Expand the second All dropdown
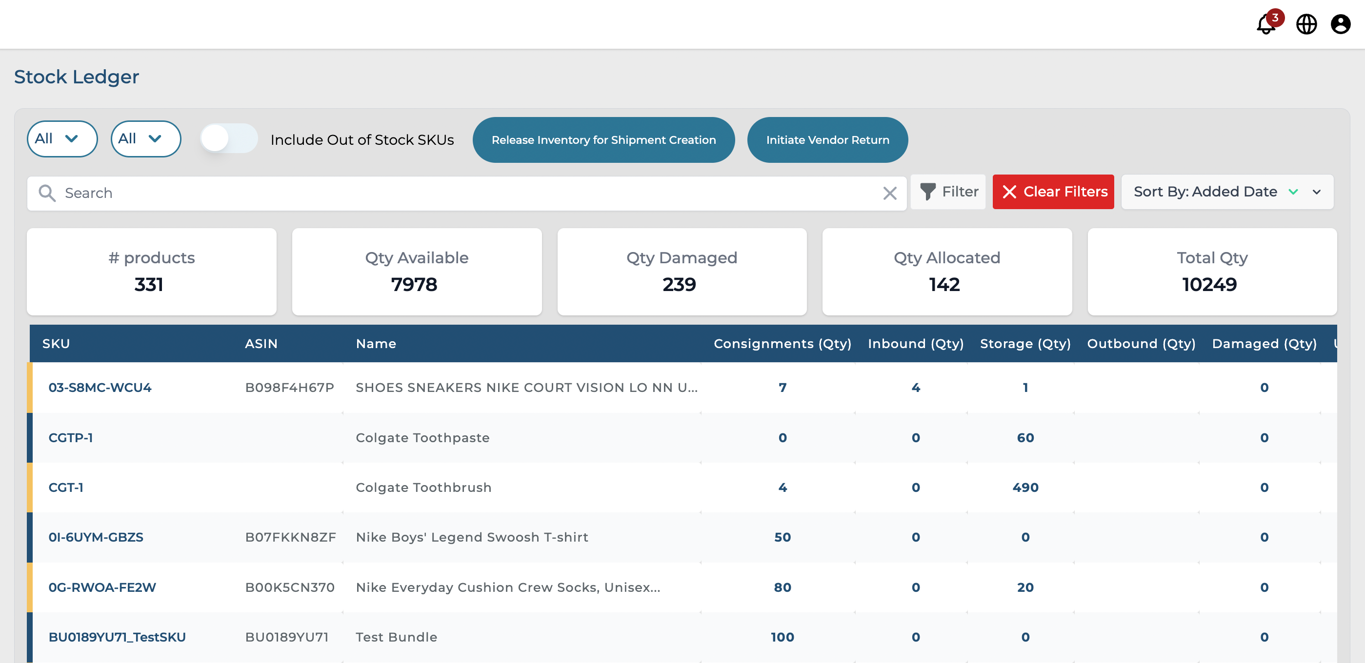Image resolution: width=1365 pixels, height=663 pixels. (146, 139)
